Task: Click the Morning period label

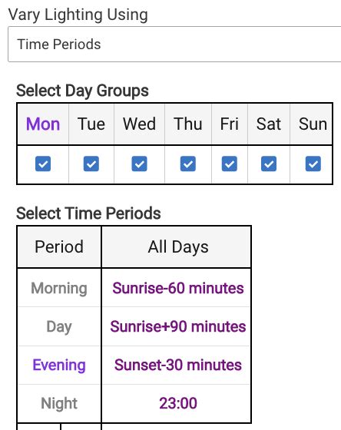Action: (x=59, y=288)
